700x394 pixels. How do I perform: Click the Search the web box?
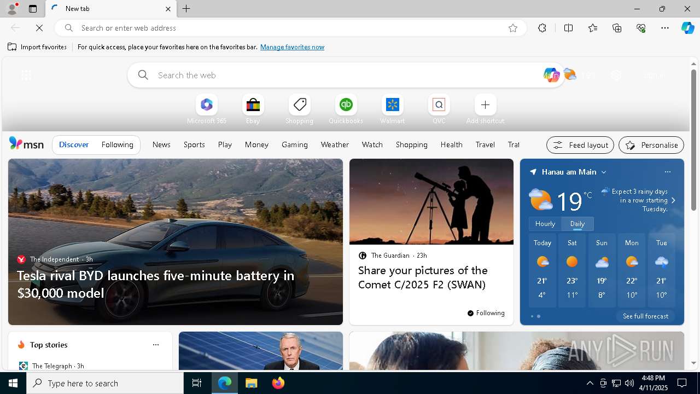pyautogui.click(x=346, y=75)
